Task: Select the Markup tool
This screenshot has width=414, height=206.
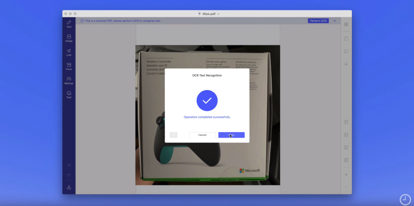Action: click(69, 80)
